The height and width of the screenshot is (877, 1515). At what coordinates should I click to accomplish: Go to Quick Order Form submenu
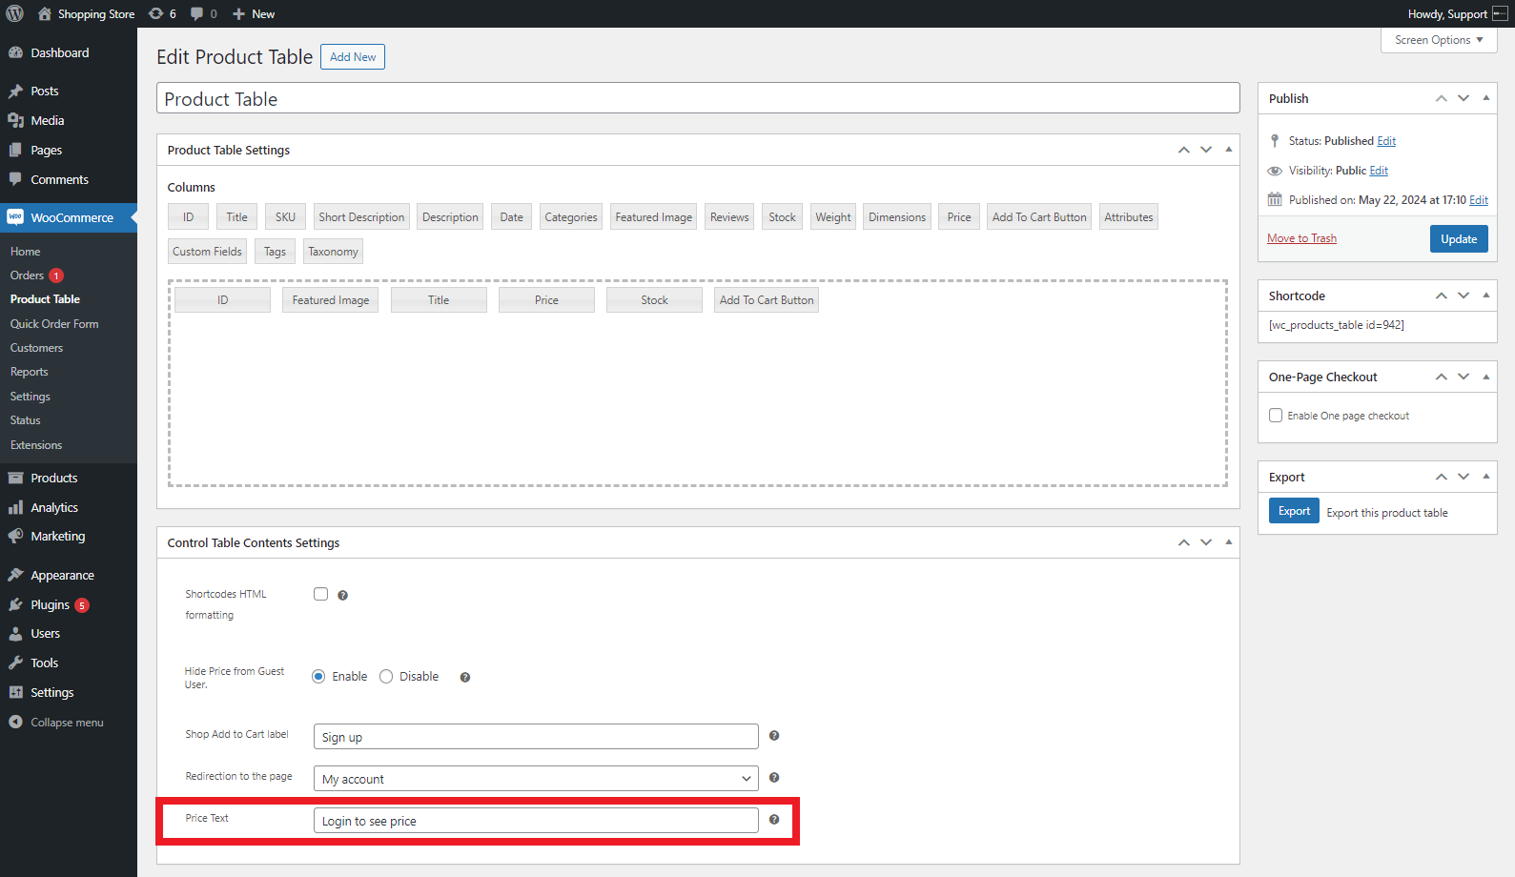click(54, 324)
